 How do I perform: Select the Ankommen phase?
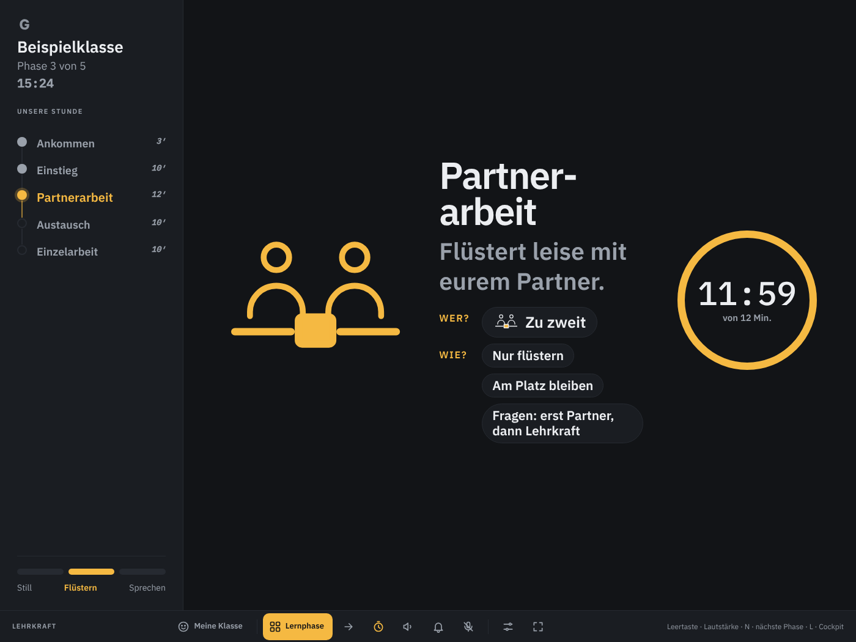point(92,143)
